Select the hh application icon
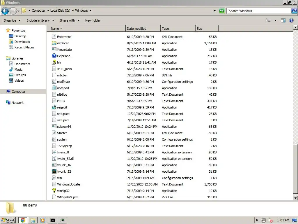Image resolution: width=298 pixels, height=224 pixels. (x=54, y=62)
